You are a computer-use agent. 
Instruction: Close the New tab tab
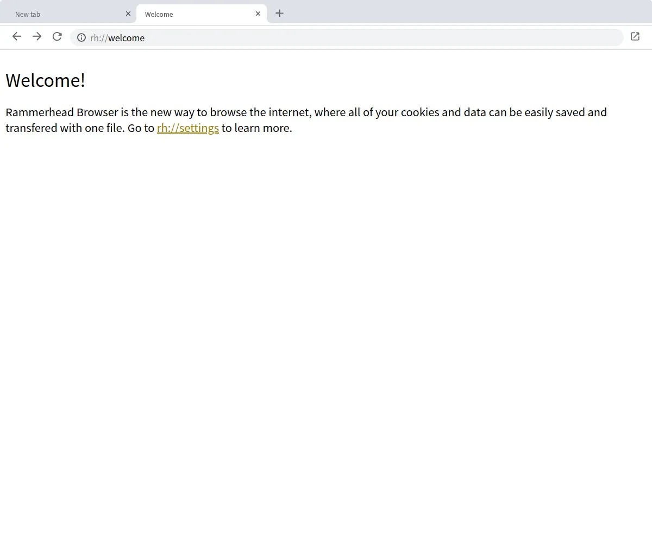128,14
